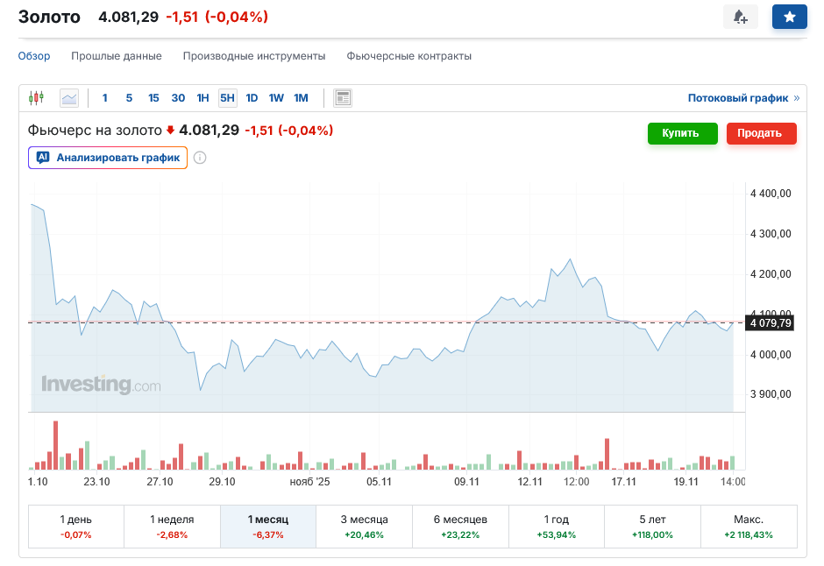Switch to area chart type
824x566 pixels.
69,98
